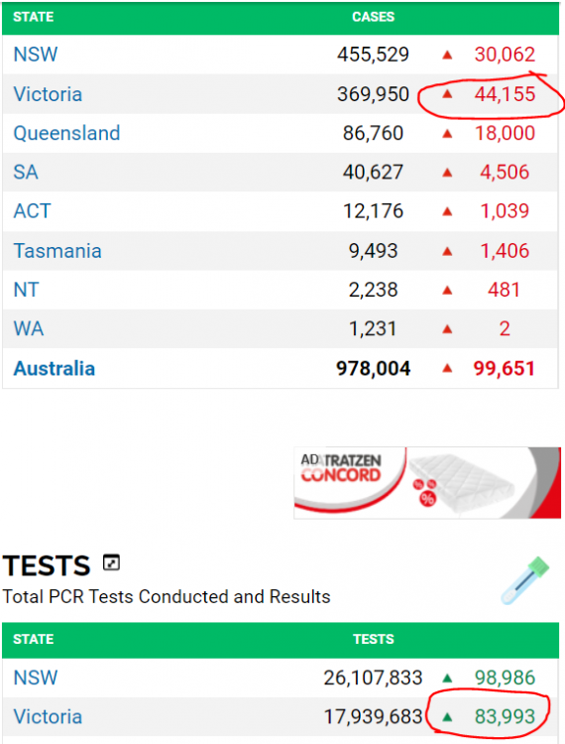The image size is (565, 744).
Task: Open the Victoria link in cases table
Action: point(48,94)
